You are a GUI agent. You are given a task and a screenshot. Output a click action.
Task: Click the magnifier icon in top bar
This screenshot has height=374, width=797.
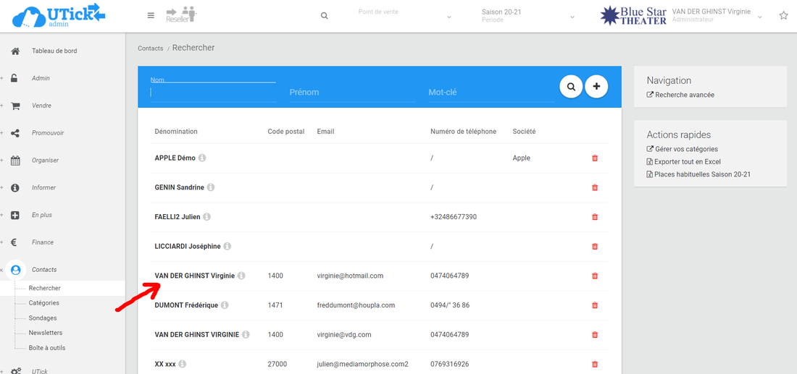[x=325, y=16]
